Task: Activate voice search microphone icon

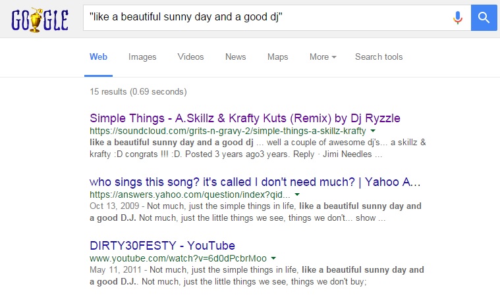Action: coord(458,18)
